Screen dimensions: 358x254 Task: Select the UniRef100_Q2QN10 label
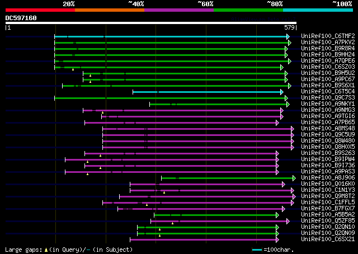click(328, 227)
